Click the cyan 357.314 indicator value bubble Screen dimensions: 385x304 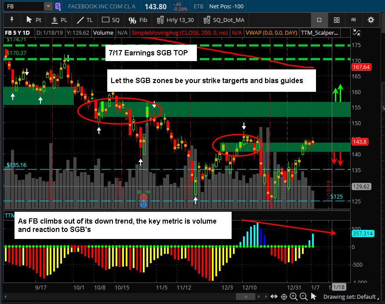click(363, 233)
